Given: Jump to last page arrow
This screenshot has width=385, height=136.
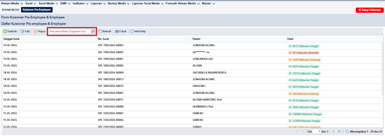Looking at the screenshot, I should coord(339,132).
